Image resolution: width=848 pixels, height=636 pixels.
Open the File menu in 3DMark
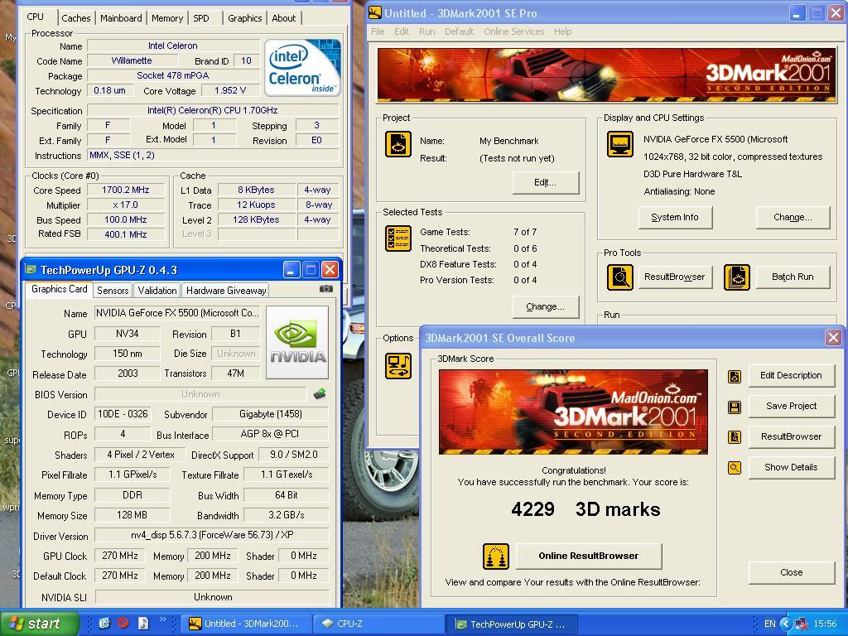(x=378, y=31)
